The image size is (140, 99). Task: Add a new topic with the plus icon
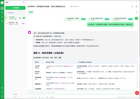click(x=137, y=12)
